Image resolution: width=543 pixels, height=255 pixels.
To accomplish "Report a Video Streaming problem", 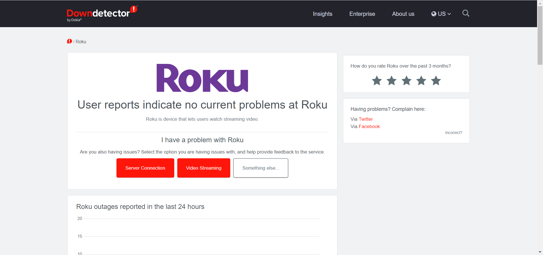I will click(204, 168).
